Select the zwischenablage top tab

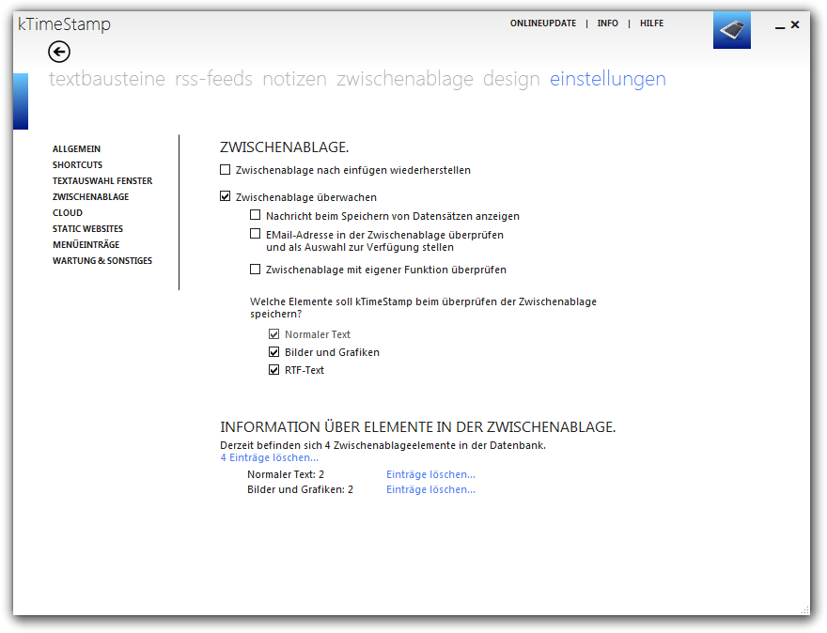click(405, 79)
